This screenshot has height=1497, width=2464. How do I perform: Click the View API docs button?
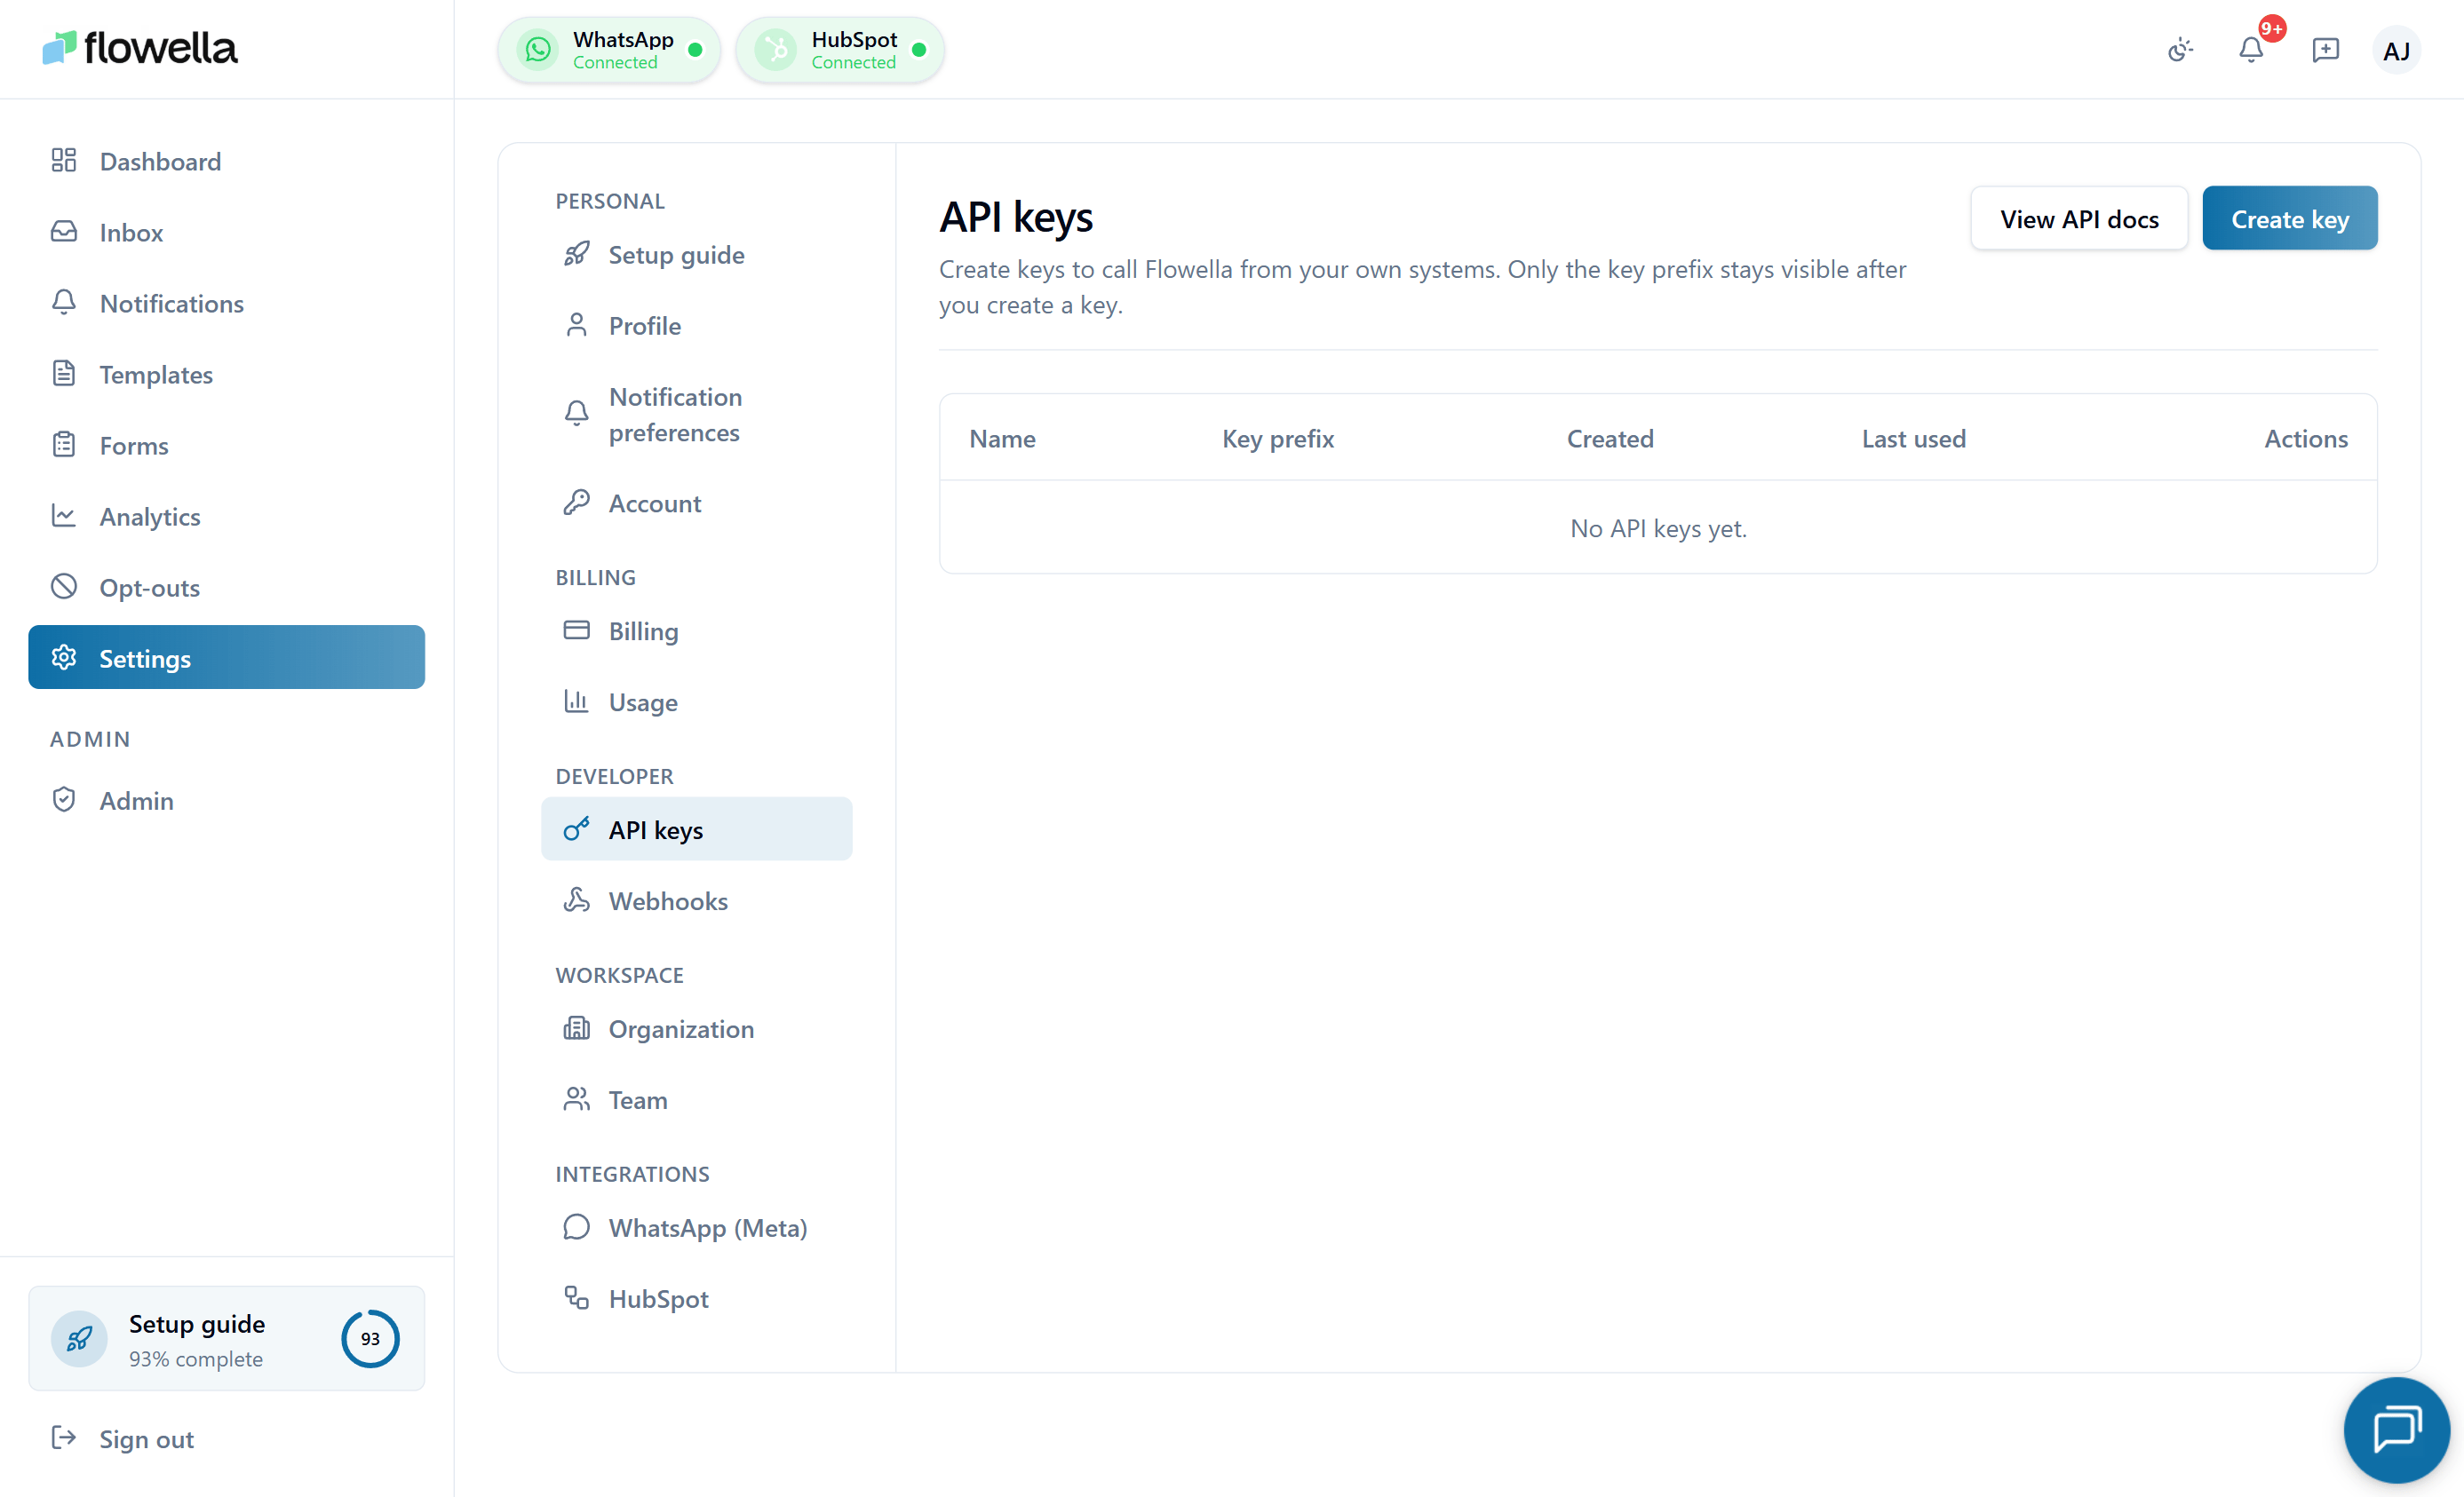coord(2079,218)
